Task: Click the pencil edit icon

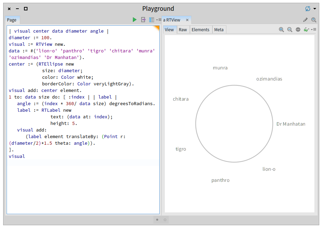Action: (x=305, y=20)
